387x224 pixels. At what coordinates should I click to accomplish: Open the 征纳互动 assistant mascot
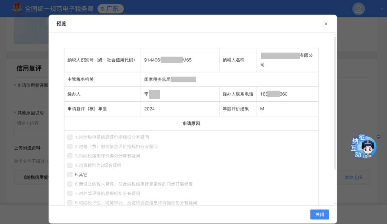(365, 147)
